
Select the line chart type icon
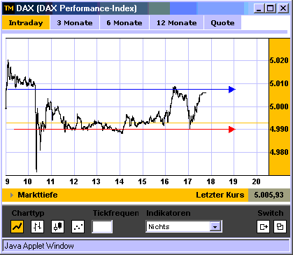point(17,226)
